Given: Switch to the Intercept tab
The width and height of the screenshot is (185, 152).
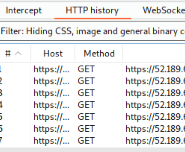Looking at the screenshot, I should [23, 10].
